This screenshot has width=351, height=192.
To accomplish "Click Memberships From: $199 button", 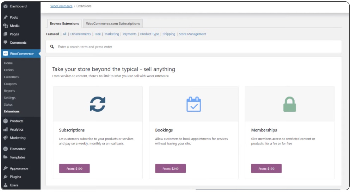I will click(x=266, y=168).
